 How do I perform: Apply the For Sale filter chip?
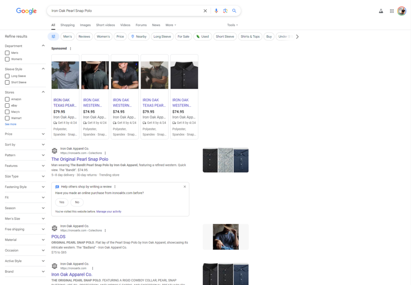183,36
